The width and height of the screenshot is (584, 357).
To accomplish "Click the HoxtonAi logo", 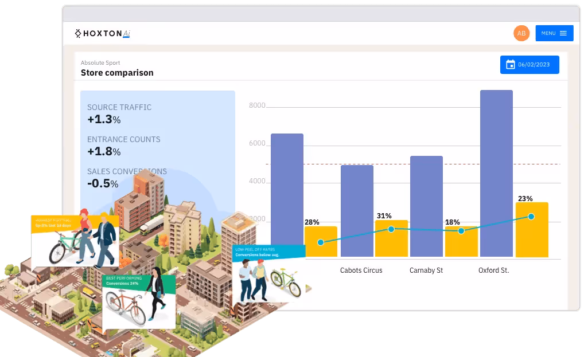I will [x=103, y=33].
